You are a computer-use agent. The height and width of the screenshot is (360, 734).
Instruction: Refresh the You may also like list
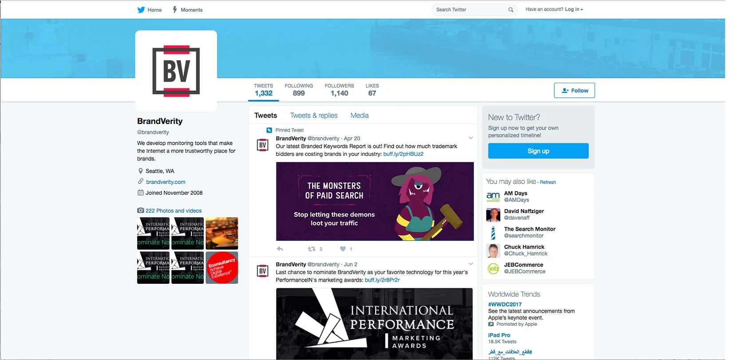point(548,182)
